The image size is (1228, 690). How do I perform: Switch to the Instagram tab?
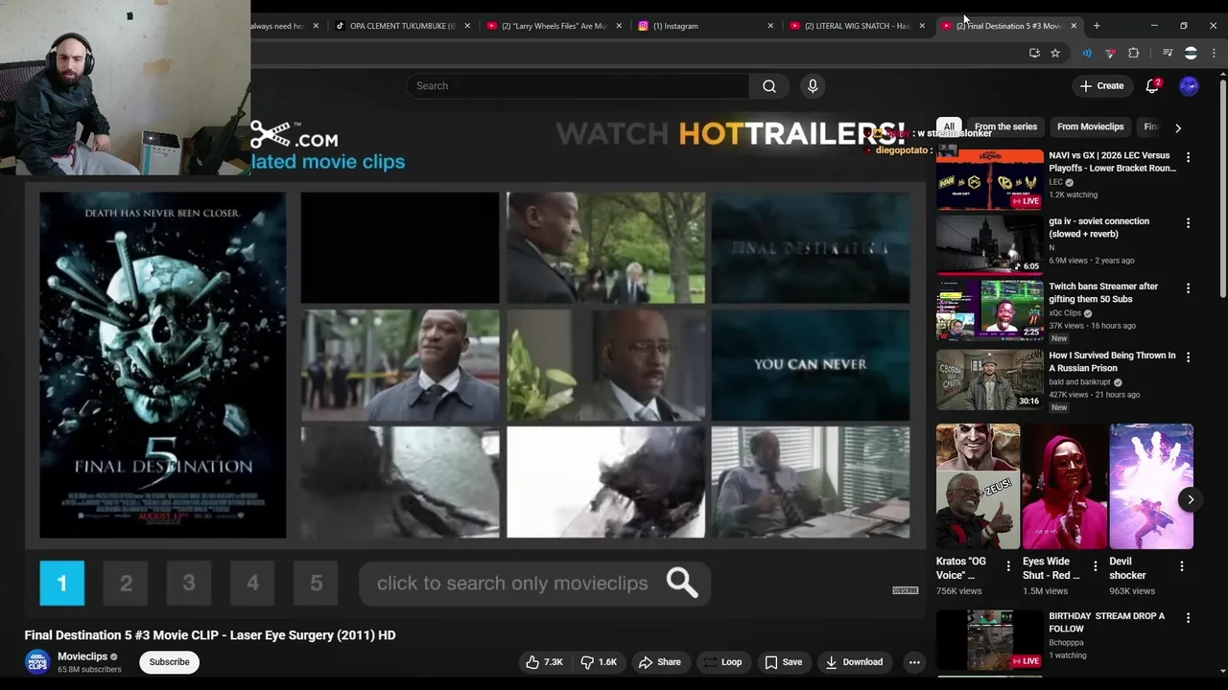706,26
